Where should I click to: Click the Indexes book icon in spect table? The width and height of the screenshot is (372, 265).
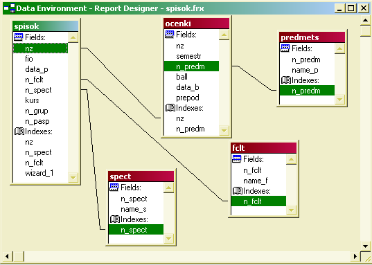(115, 219)
